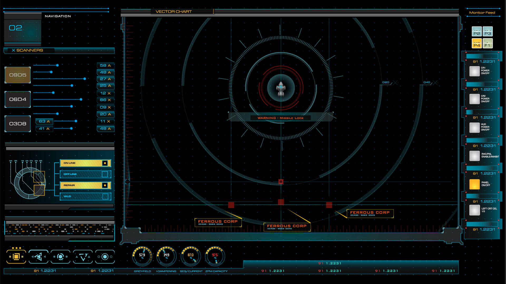The height and width of the screenshot is (284, 506).
Task: Enable the OFF LINE checkbox
Action: pyautogui.click(x=105, y=174)
